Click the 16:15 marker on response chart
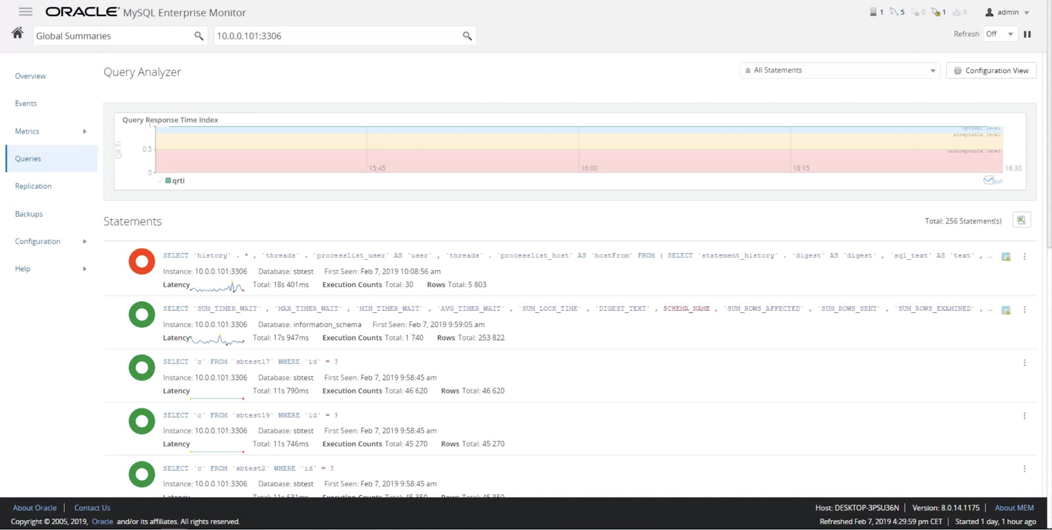The height and width of the screenshot is (530, 1052). (801, 168)
